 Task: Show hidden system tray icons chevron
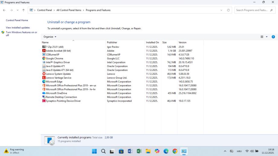[x=225, y=151]
